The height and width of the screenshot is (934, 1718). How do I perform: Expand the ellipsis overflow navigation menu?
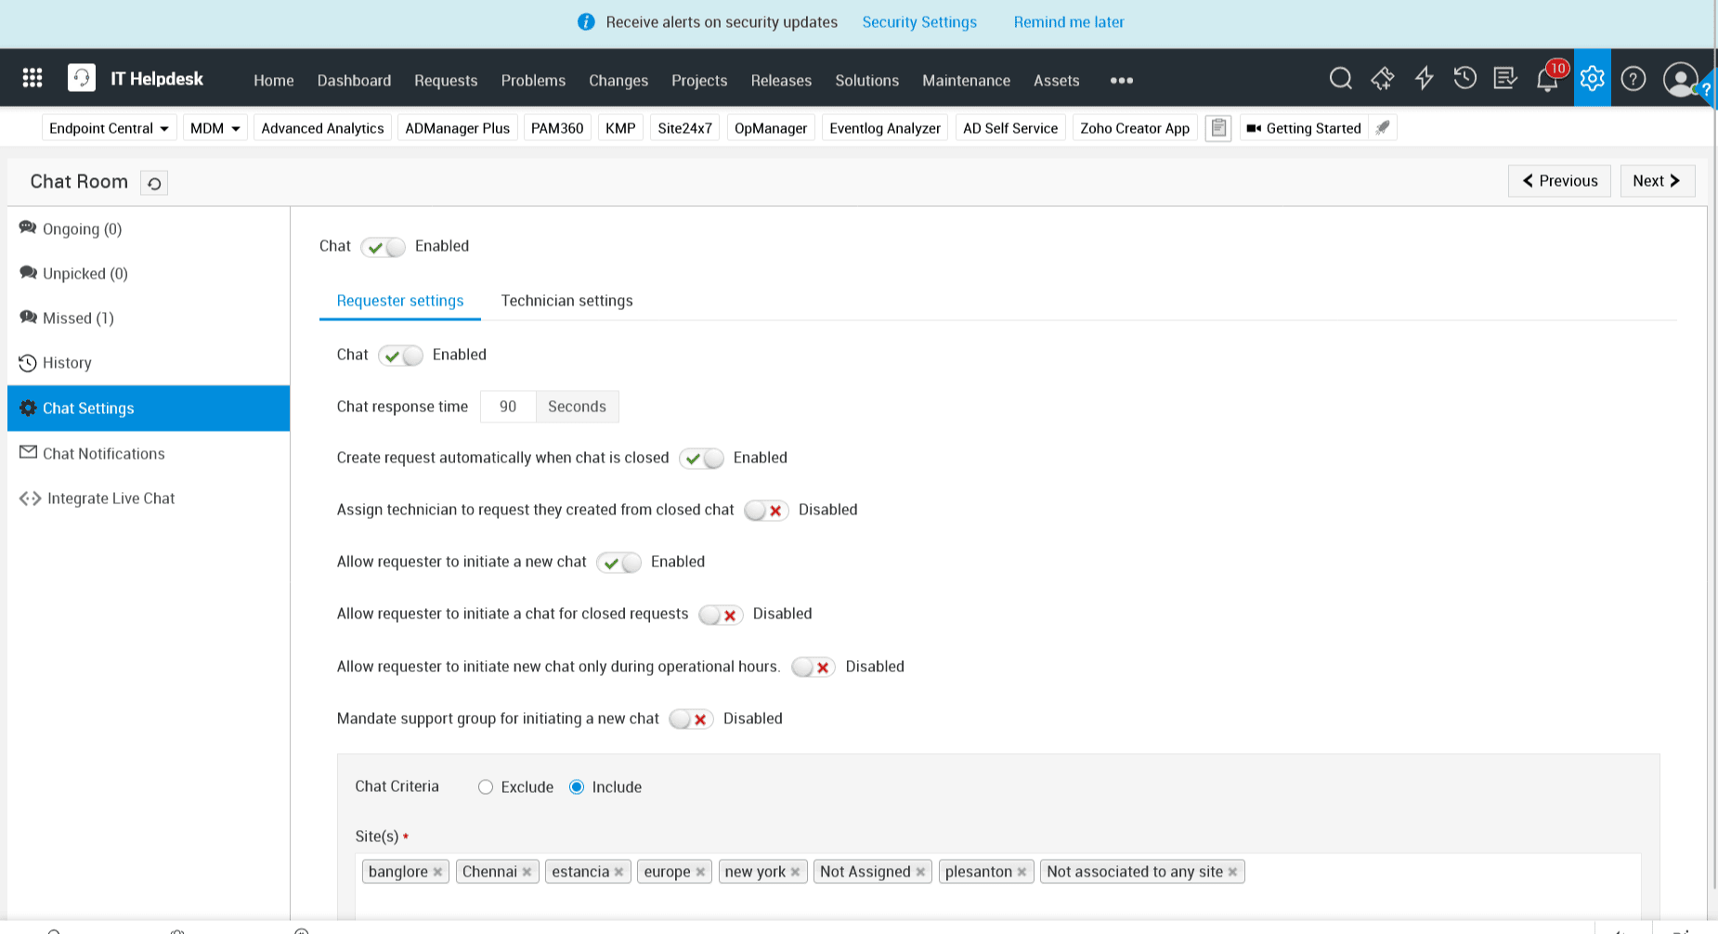(1121, 81)
